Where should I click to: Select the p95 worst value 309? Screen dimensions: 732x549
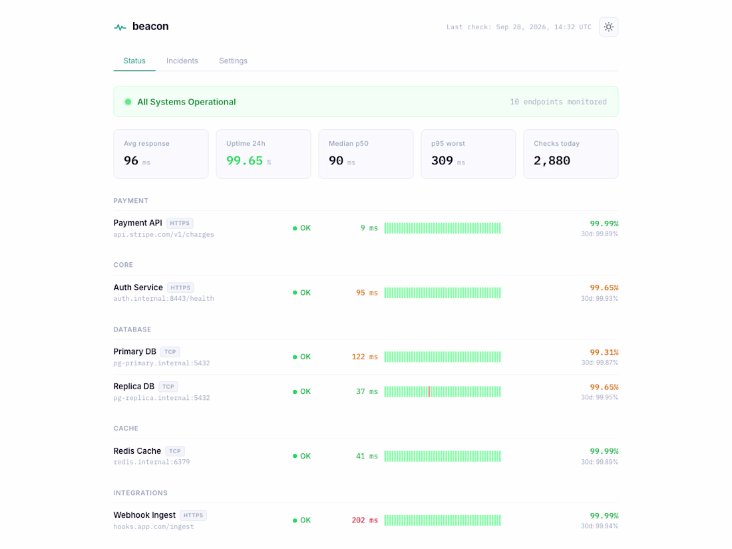(x=442, y=160)
